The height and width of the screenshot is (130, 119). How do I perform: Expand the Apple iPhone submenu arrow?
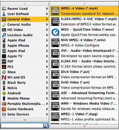pos(47,46)
